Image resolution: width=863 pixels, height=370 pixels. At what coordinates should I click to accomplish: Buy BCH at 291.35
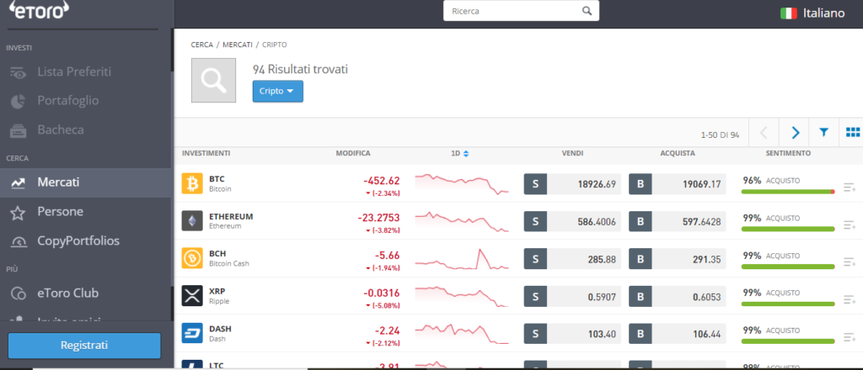click(x=678, y=259)
